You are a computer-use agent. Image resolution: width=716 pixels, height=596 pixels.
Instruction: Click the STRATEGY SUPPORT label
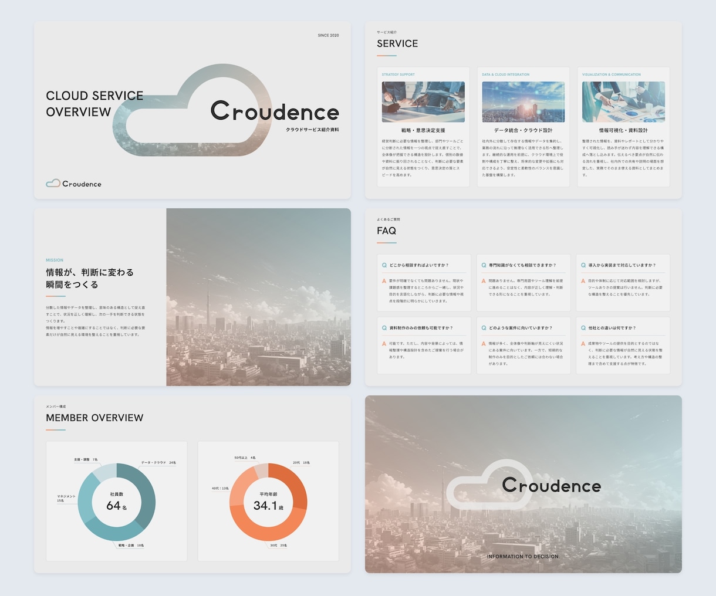click(x=398, y=74)
